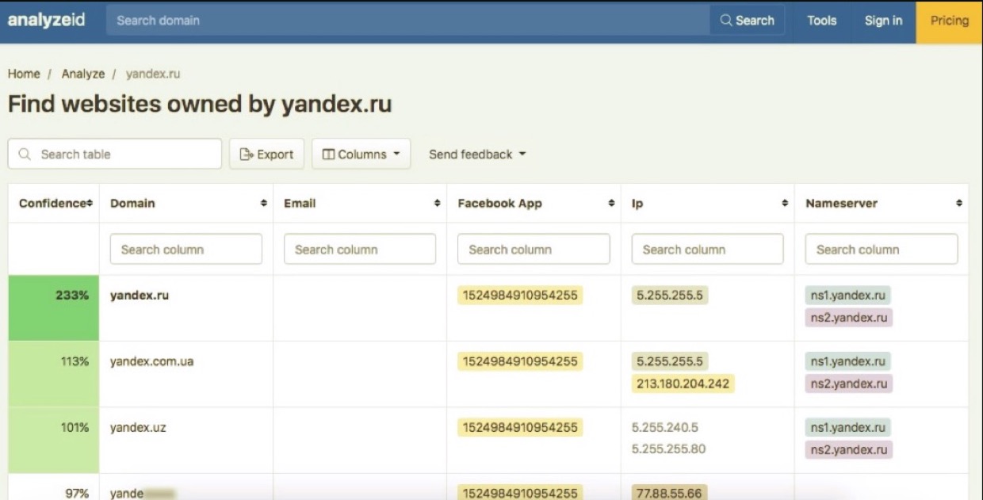Click ns1.yandex.ru in yandex.ru row
983x500 pixels.
point(848,296)
